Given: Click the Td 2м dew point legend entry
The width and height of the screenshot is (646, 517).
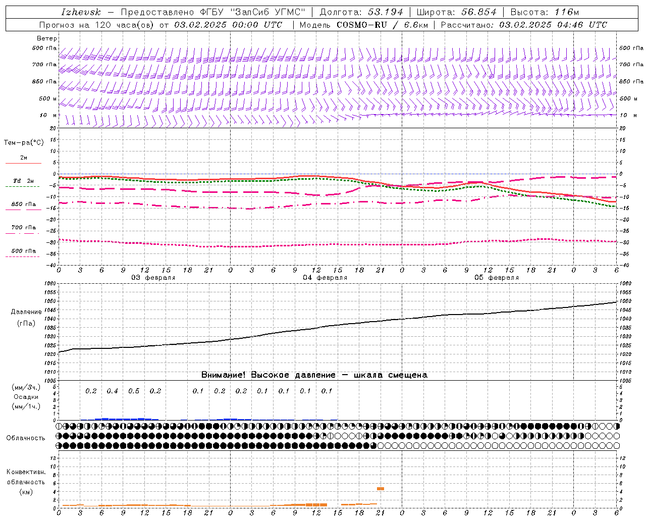Looking at the screenshot, I should (24, 181).
